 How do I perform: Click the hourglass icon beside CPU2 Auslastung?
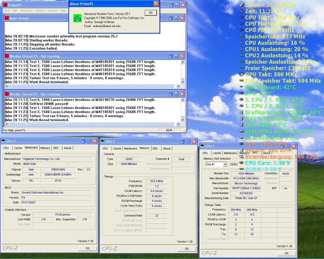(241, 55)
